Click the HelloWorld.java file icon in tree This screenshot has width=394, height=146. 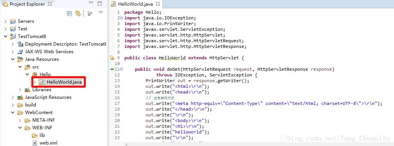coord(42,82)
